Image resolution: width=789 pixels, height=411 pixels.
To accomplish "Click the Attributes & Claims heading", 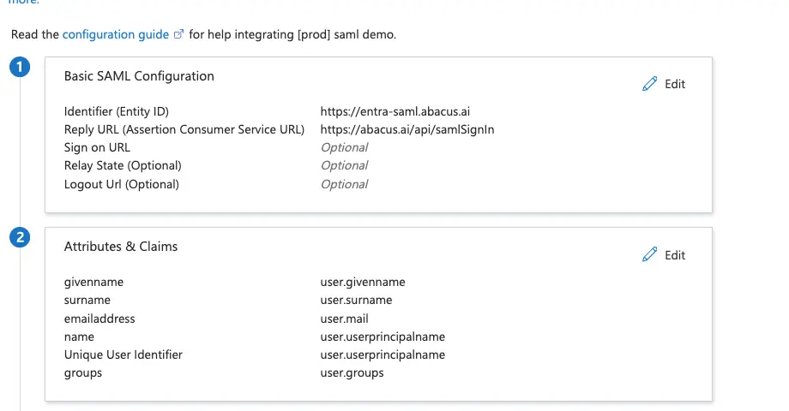I will (121, 247).
